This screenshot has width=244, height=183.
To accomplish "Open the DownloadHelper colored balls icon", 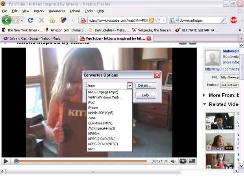I will pyautogui.click(x=63, y=20).
